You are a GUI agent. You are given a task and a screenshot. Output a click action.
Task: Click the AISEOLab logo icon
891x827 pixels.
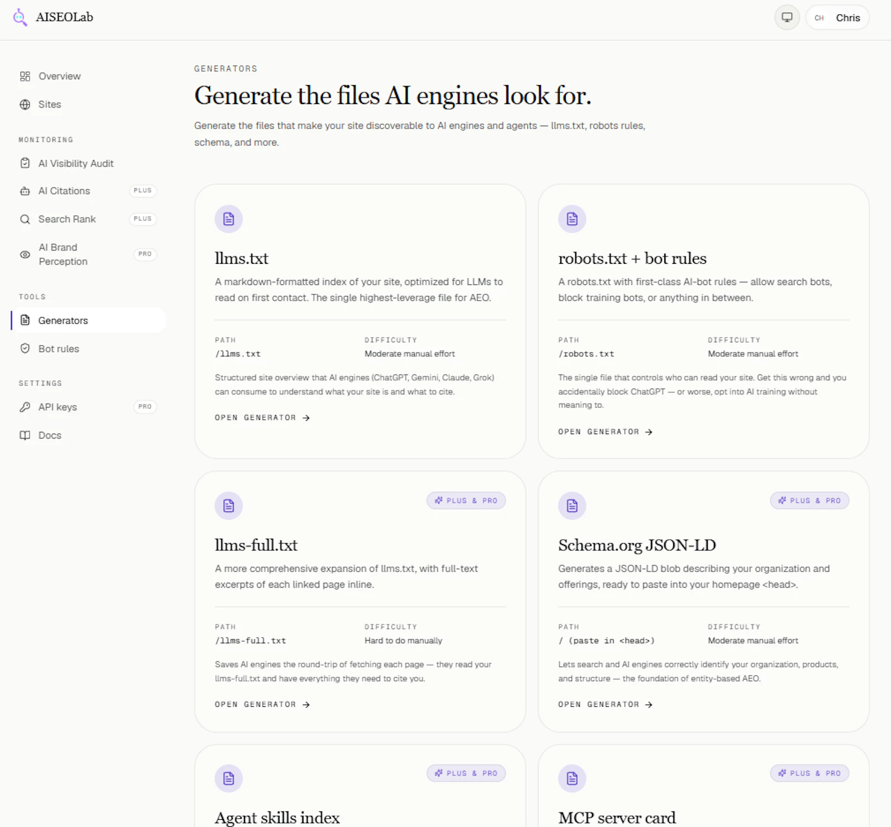coord(20,17)
